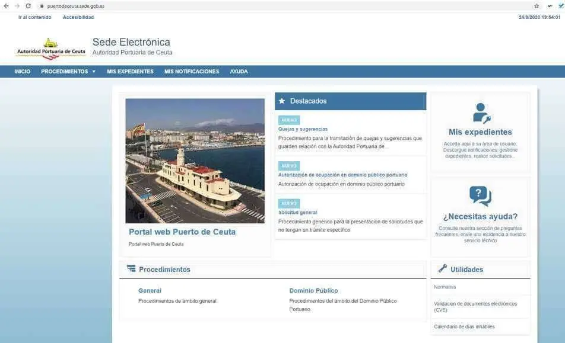
Task: Click the Utilidades wrench icon
Action: (x=443, y=268)
